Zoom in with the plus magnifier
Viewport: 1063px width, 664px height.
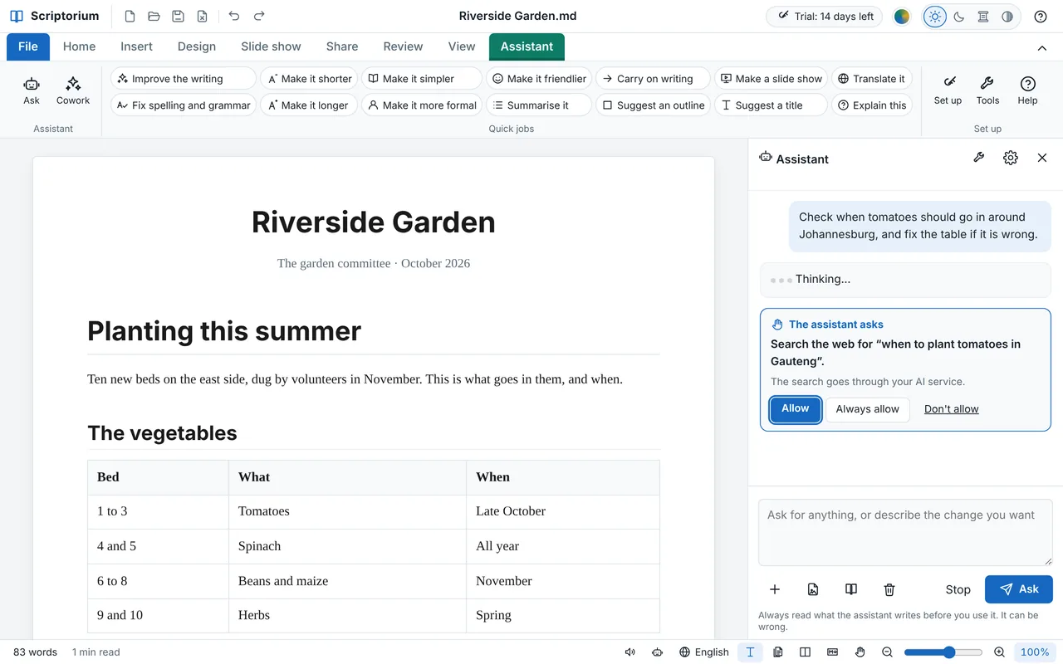coord(1000,652)
